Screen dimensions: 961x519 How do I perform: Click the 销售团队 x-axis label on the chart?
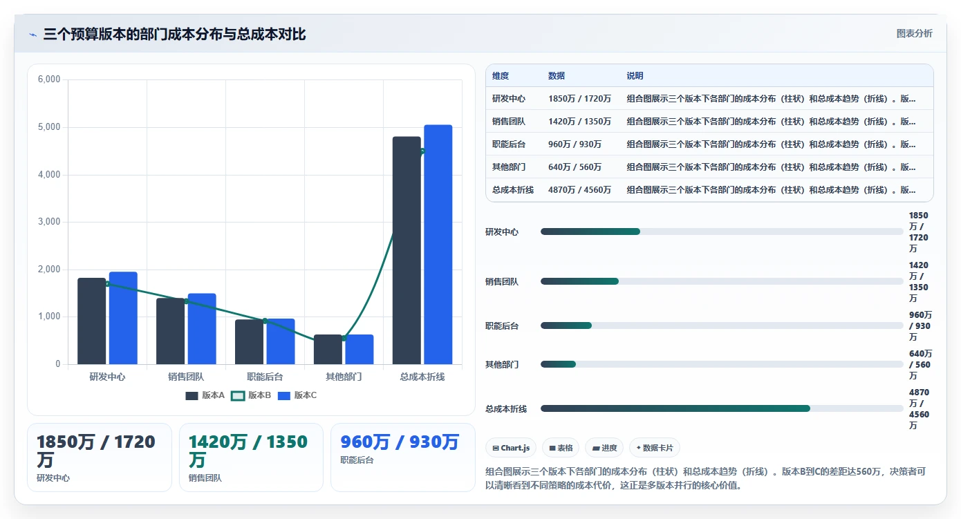coord(186,377)
